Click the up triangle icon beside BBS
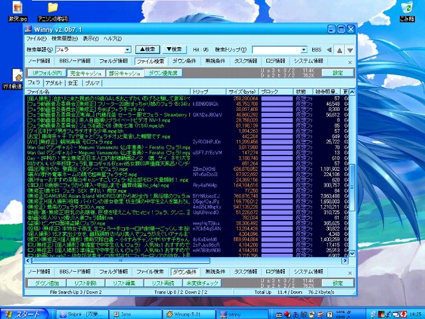Screen dimensions: 425x319 [x=339, y=51]
